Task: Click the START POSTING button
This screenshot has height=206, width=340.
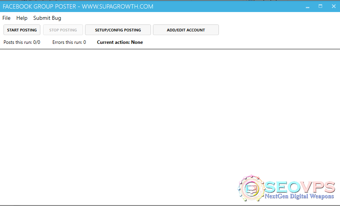Action: coord(22,30)
